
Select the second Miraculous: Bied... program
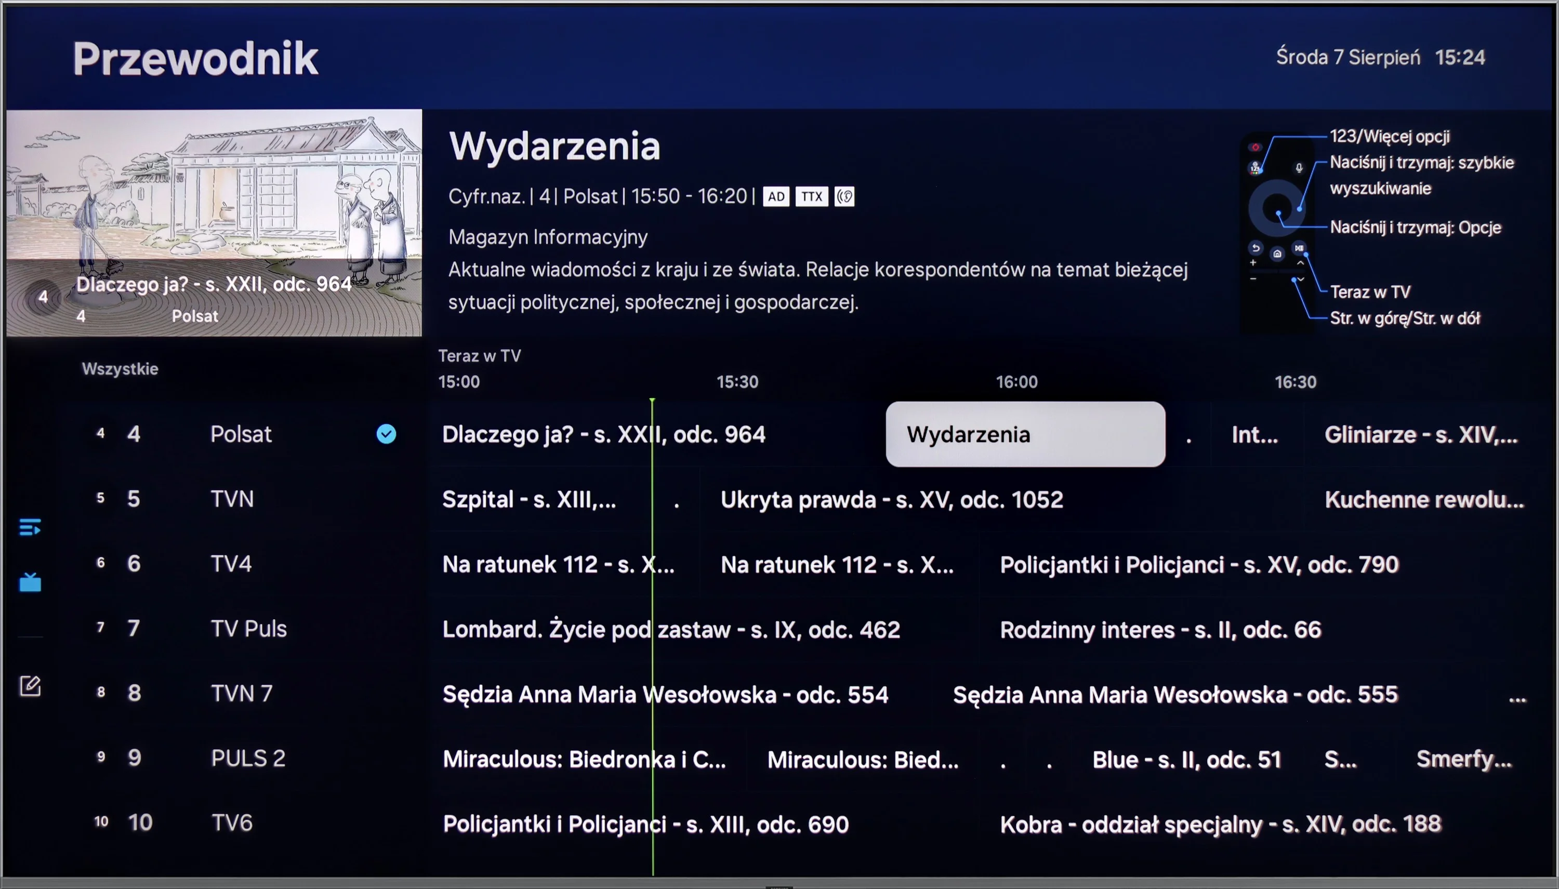click(862, 759)
